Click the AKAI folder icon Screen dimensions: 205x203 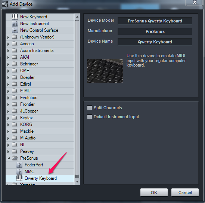15,57
